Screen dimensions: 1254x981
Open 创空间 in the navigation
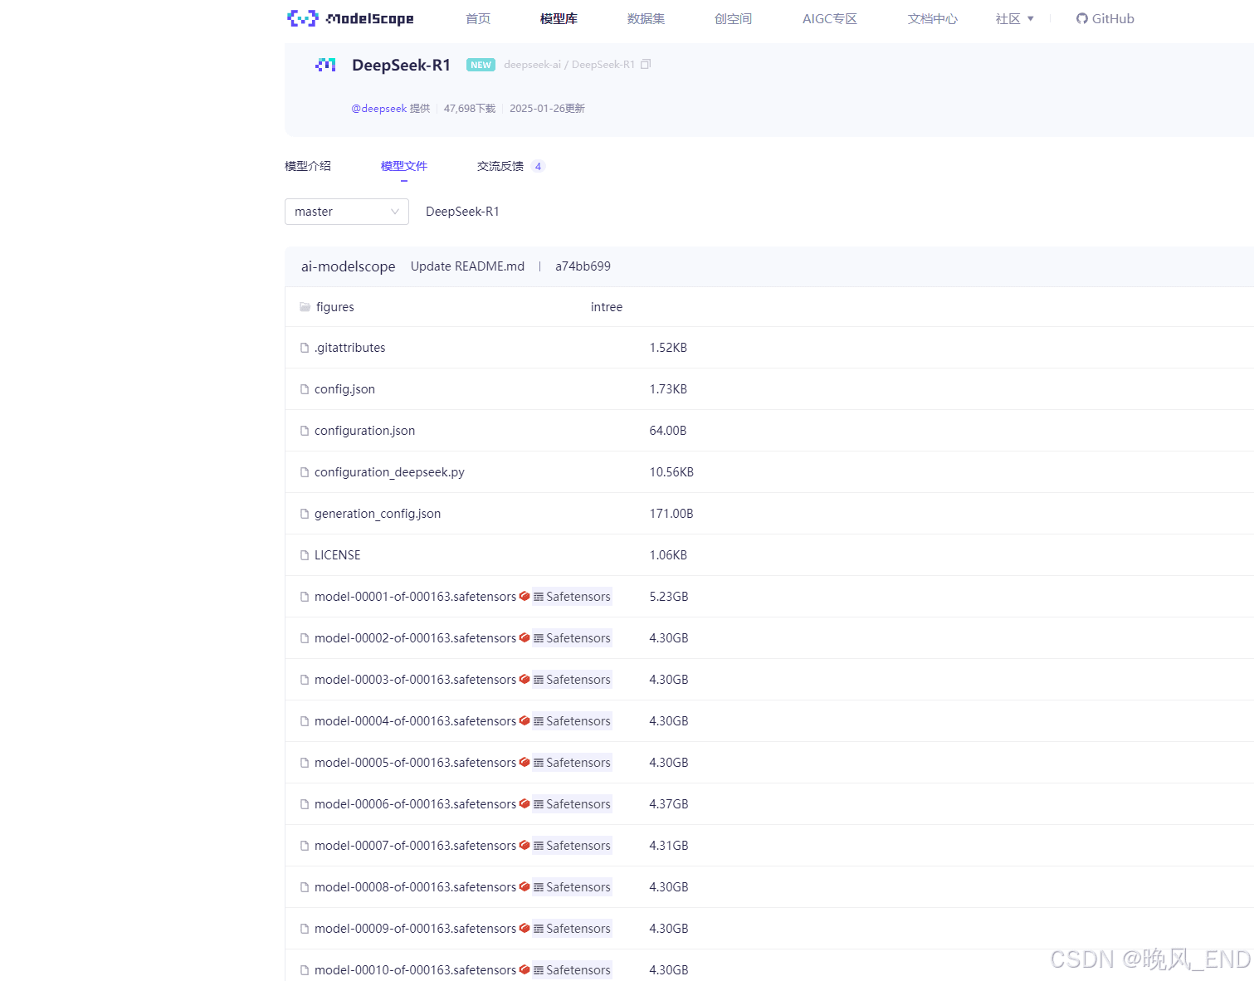click(733, 18)
